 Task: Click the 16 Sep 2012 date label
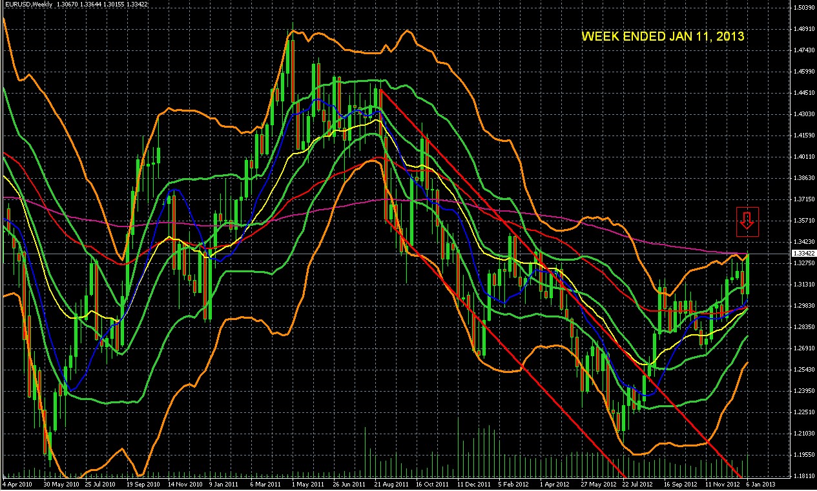click(680, 483)
